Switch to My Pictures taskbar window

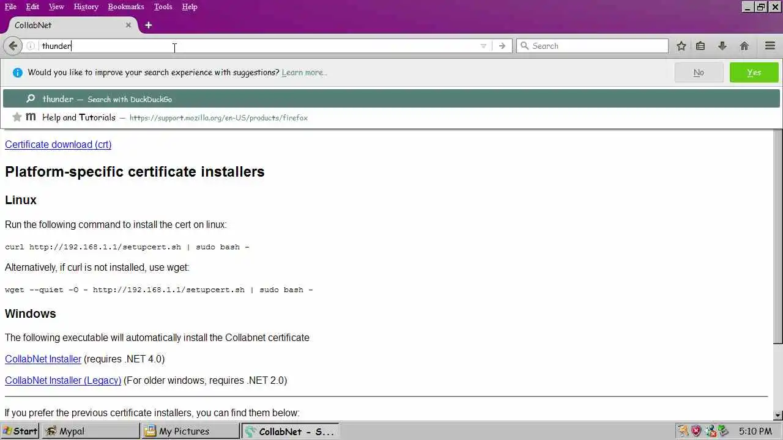[x=190, y=431]
